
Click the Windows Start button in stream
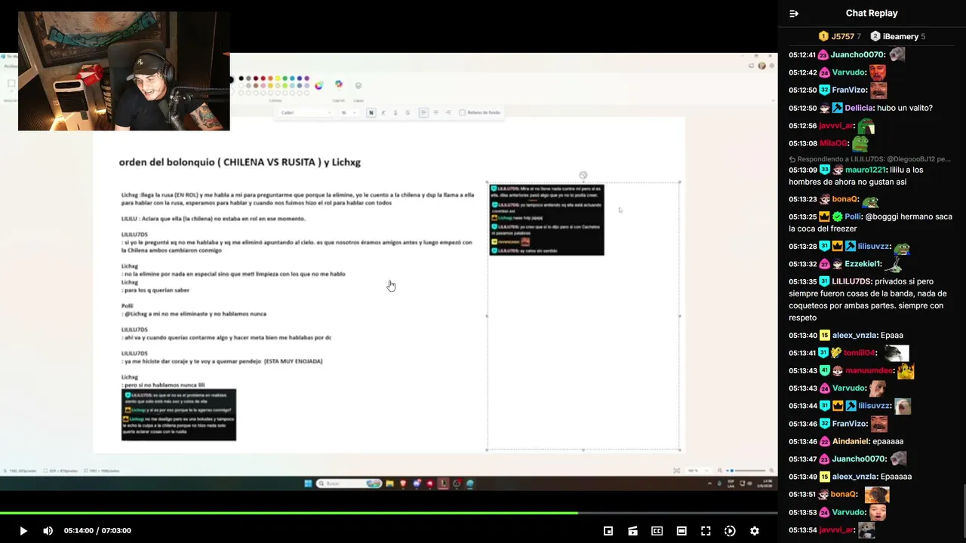click(x=308, y=483)
